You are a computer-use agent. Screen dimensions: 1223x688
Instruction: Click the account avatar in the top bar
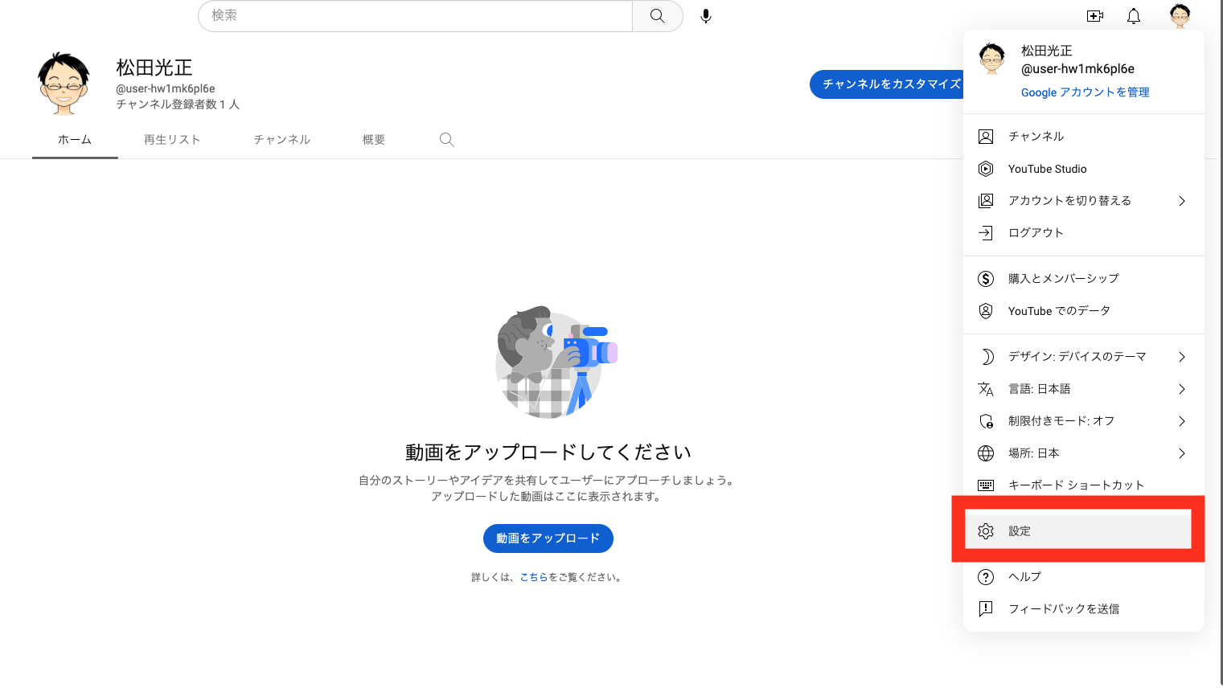(x=1180, y=15)
